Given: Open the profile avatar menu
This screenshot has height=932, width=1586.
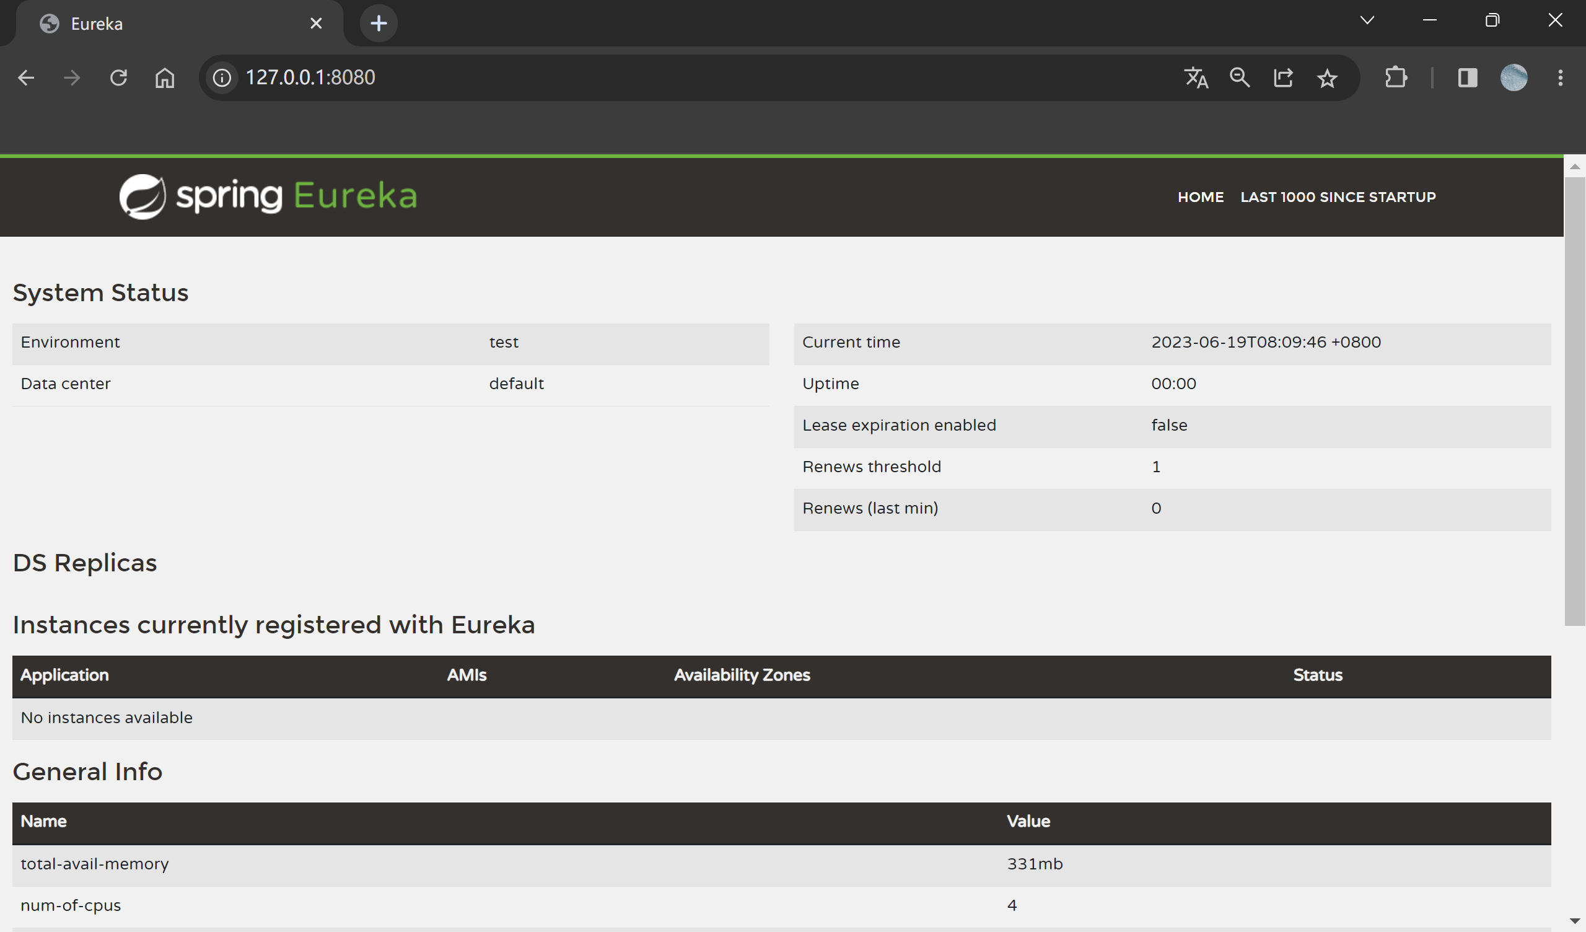Looking at the screenshot, I should click(x=1514, y=77).
